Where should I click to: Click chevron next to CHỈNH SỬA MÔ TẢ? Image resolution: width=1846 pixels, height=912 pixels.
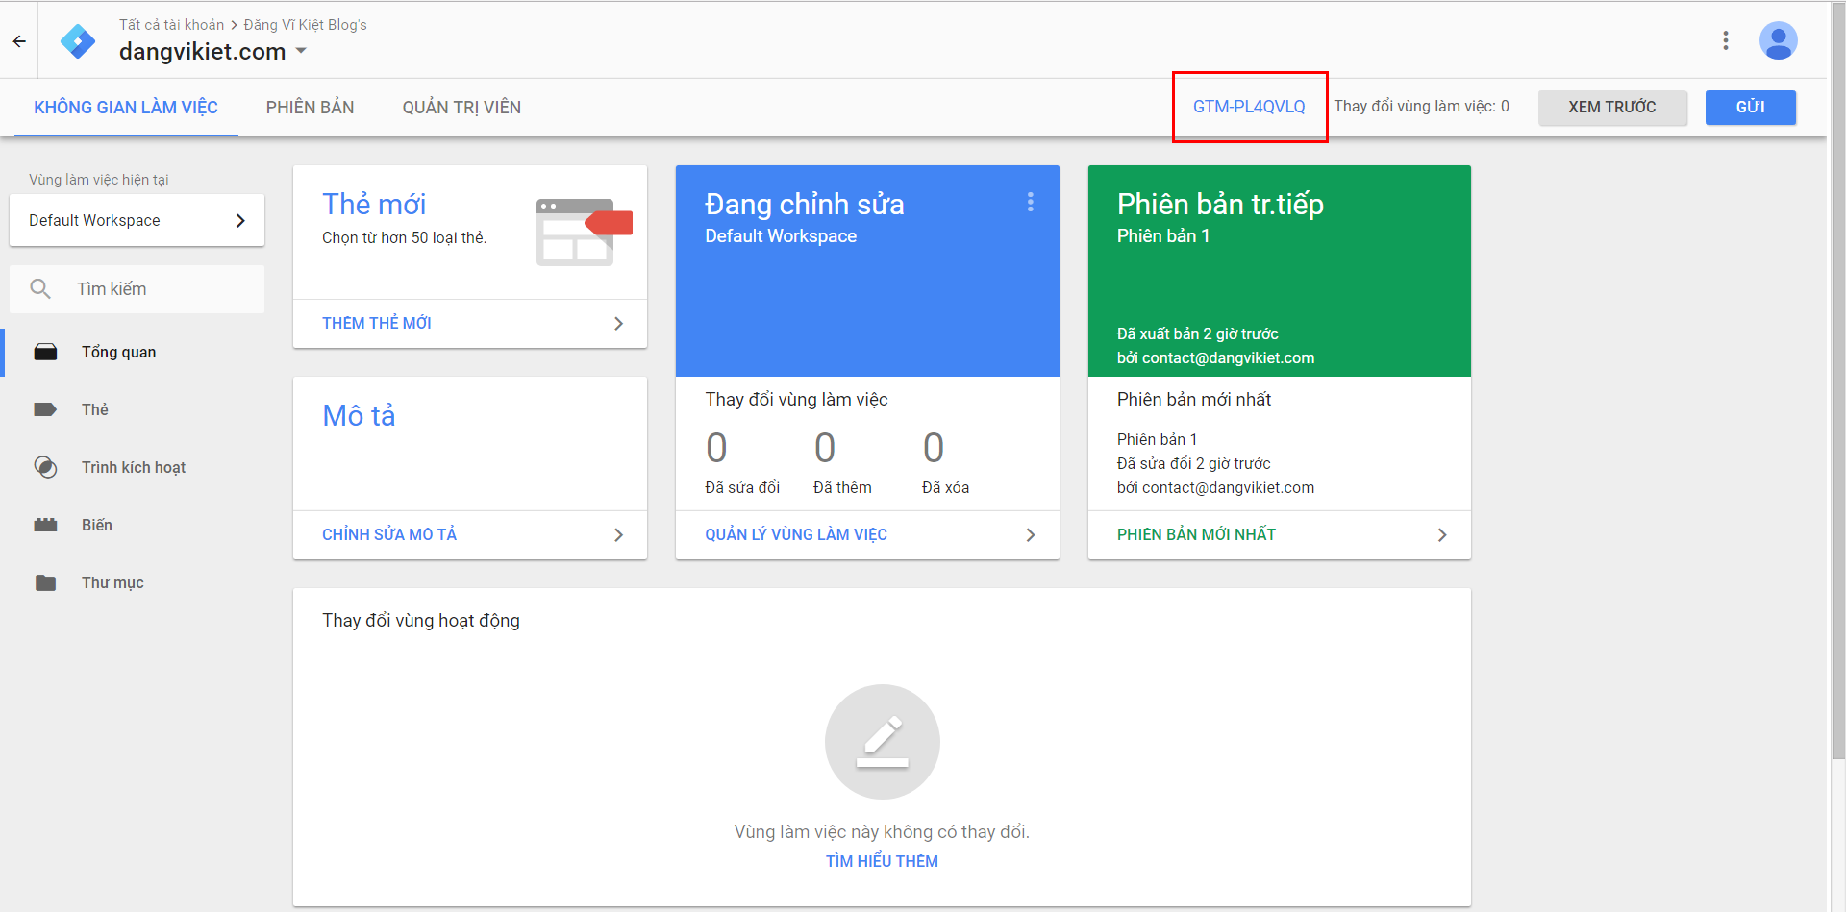618,535
